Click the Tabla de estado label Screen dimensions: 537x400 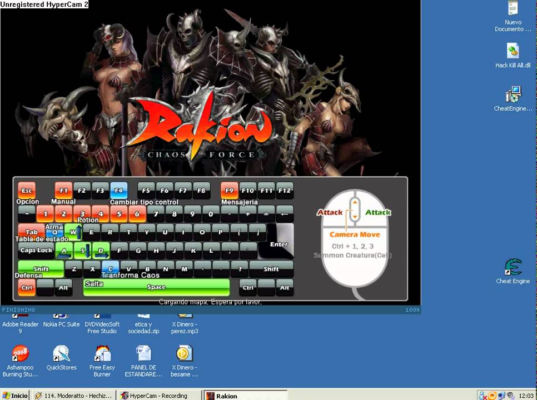pos(42,239)
